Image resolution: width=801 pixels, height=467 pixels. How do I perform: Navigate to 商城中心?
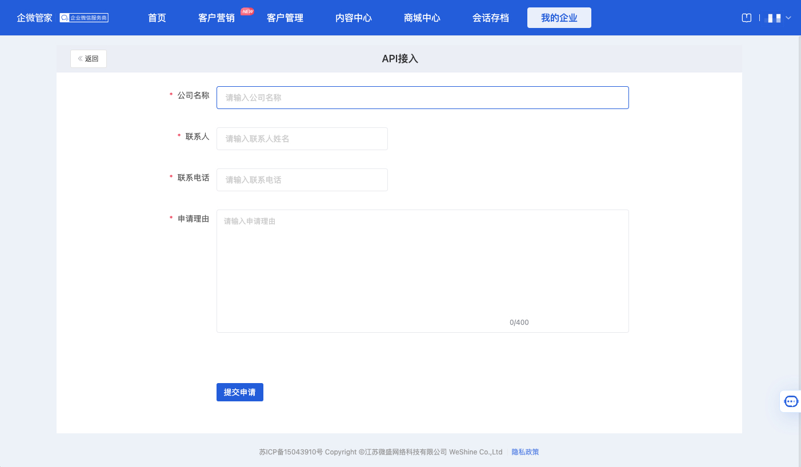(422, 18)
